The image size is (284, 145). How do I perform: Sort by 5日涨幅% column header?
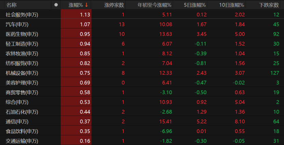coord(194,5)
